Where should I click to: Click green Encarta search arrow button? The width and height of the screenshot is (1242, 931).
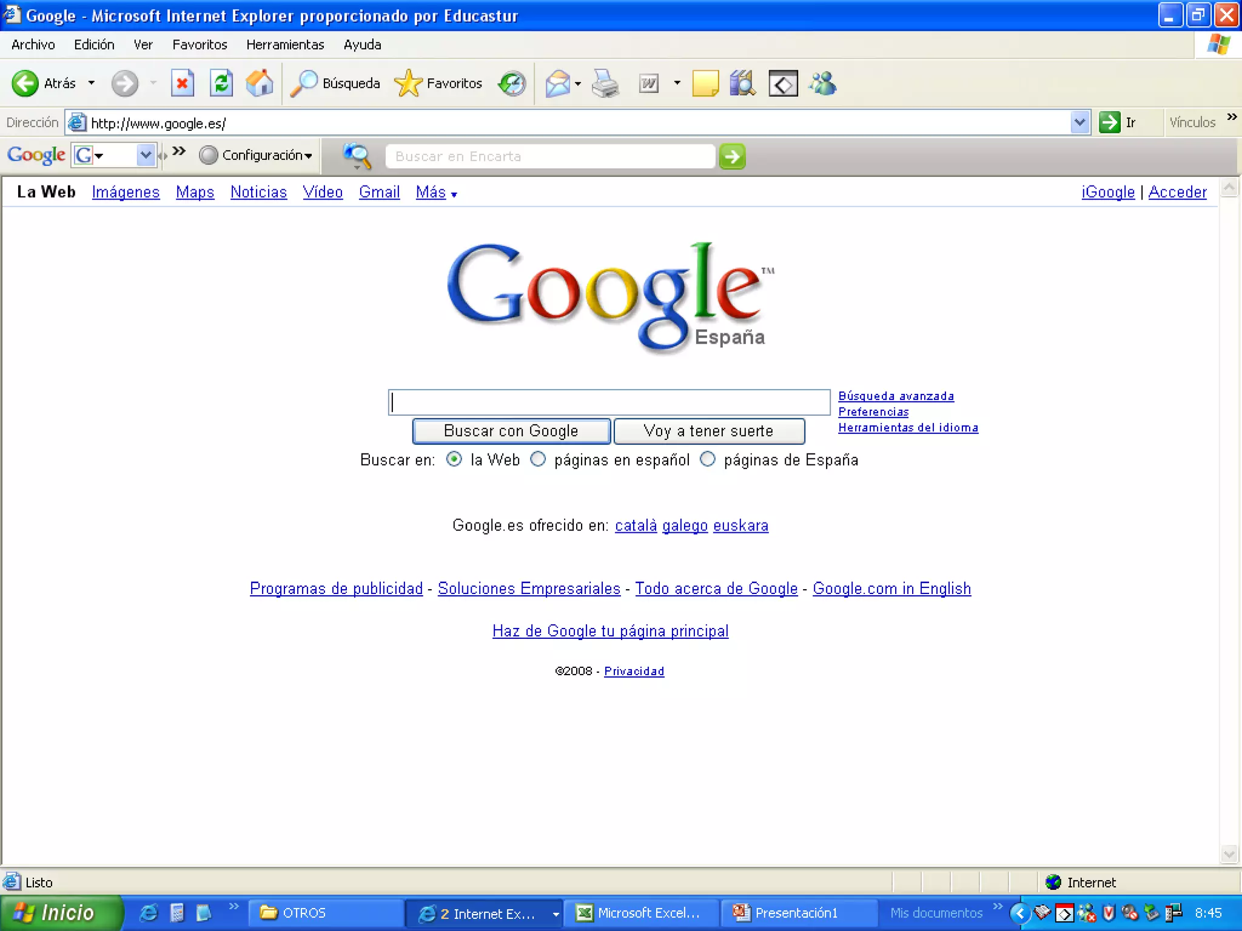pyautogui.click(x=733, y=156)
